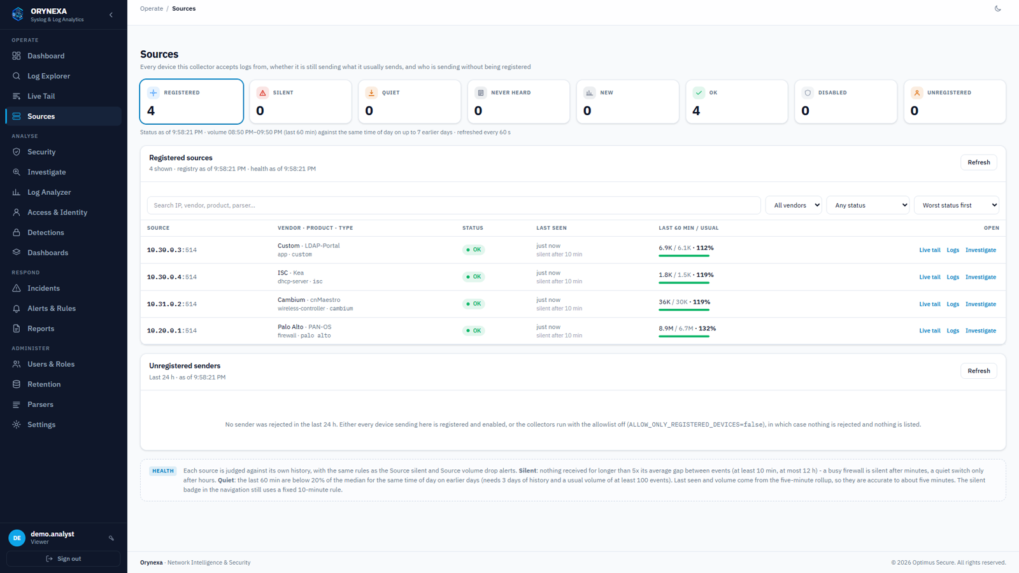Image resolution: width=1019 pixels, height=573 pixels.
Task: Click the key icon beside demo.analyst
Action: tap(111, 538)
